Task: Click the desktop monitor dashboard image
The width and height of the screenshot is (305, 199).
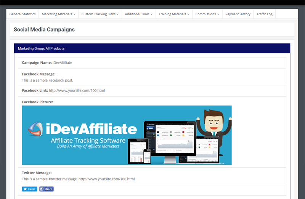Action: (x=170, y=142)
